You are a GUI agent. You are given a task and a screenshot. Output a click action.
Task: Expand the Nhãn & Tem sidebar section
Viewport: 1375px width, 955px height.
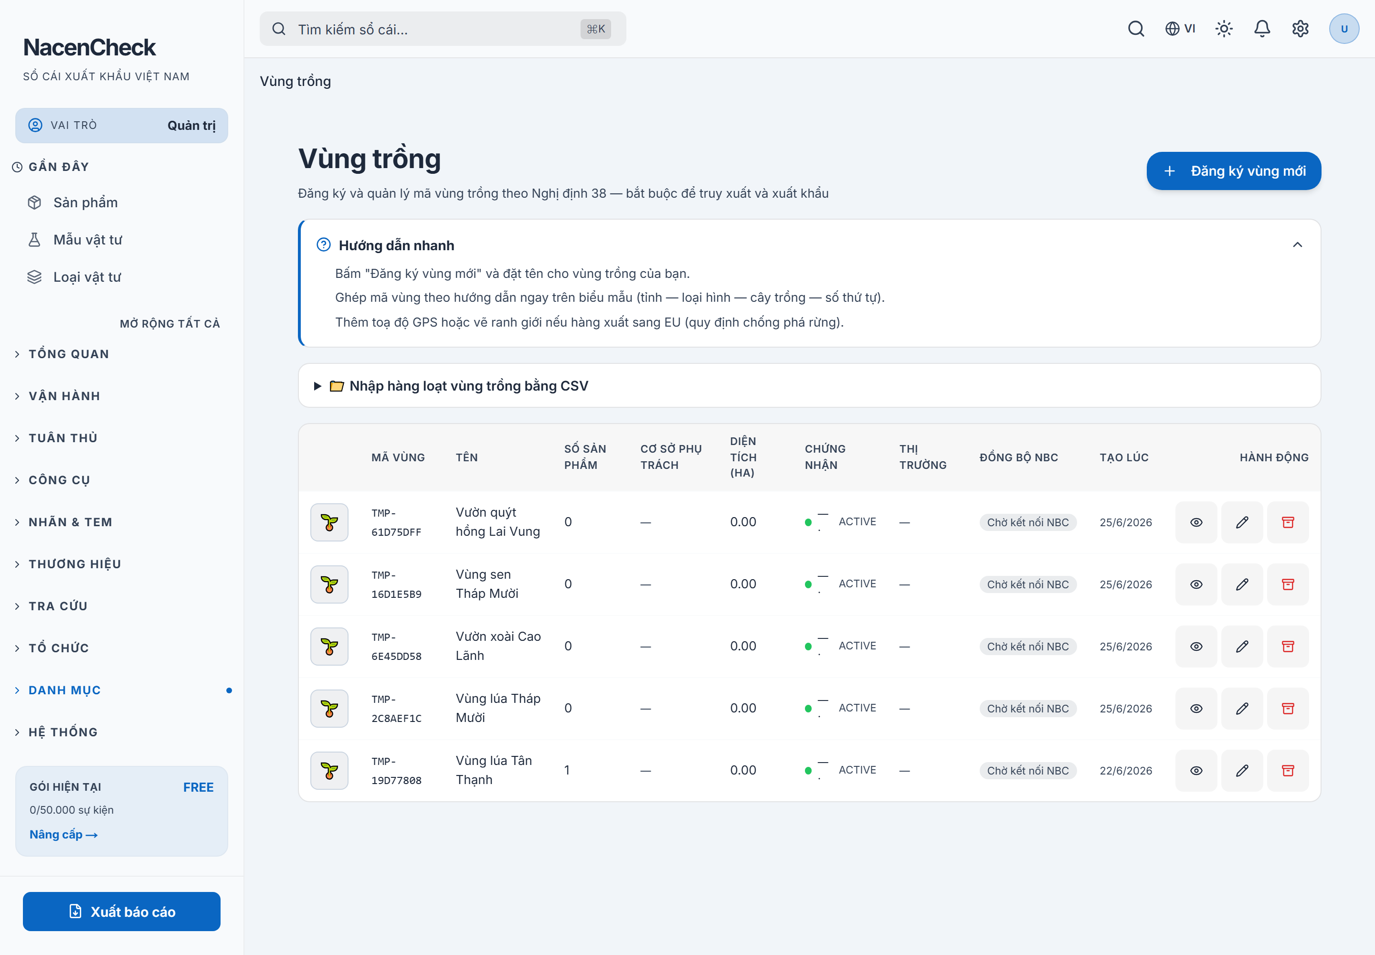tap(121, 522)
